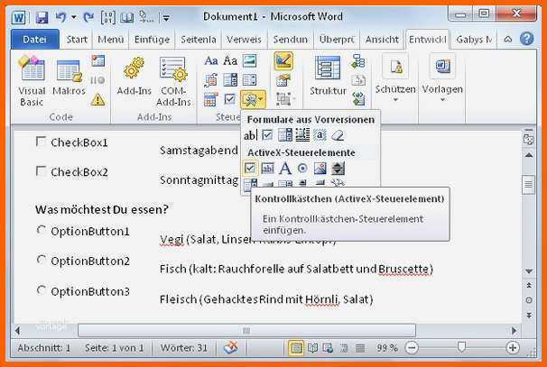This screenshot has width=547, height=367.
Task: Open customize quick access toolbar dropdown
Action: coord(166,17)
